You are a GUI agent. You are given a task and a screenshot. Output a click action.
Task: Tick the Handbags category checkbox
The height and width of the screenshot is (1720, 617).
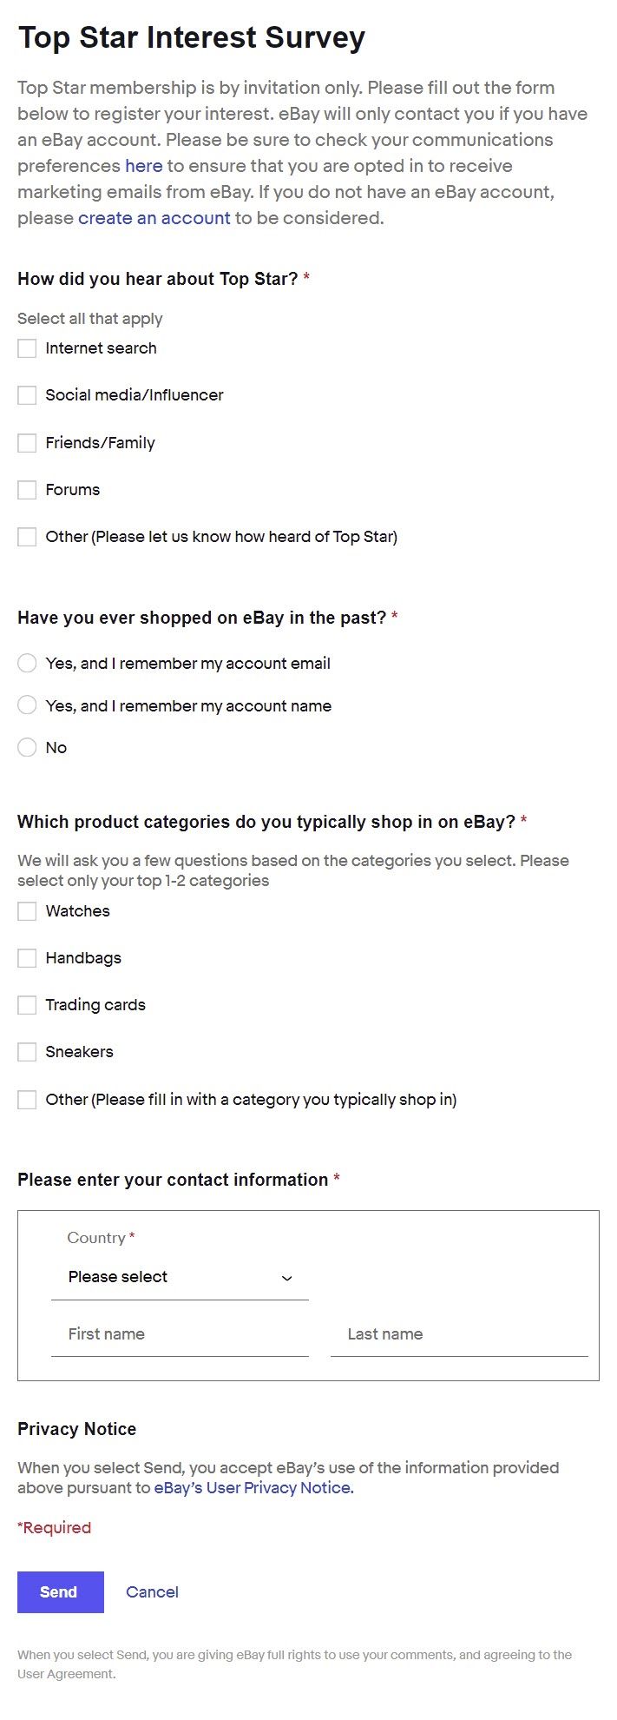pyautogui.click(x=27, y=958)
